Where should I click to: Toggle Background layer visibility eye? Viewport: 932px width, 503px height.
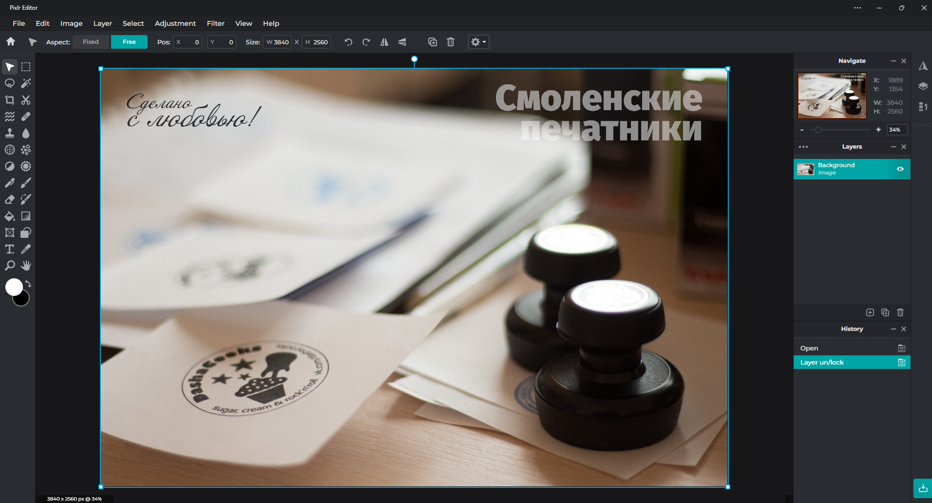[x=900, y=169]
